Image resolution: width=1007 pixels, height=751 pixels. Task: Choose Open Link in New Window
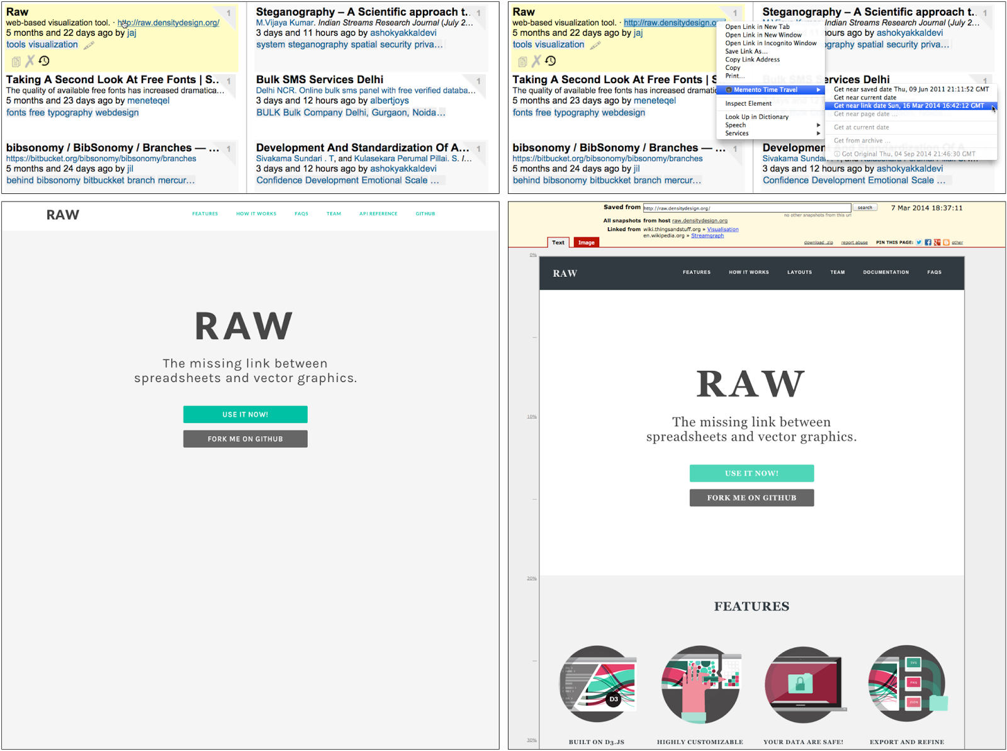763,35
